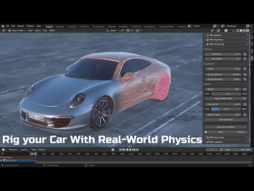Viewport: 254px width, 191px height.
Task: Switch to the Layout workspace tab
Action: [x=49, y=27]
